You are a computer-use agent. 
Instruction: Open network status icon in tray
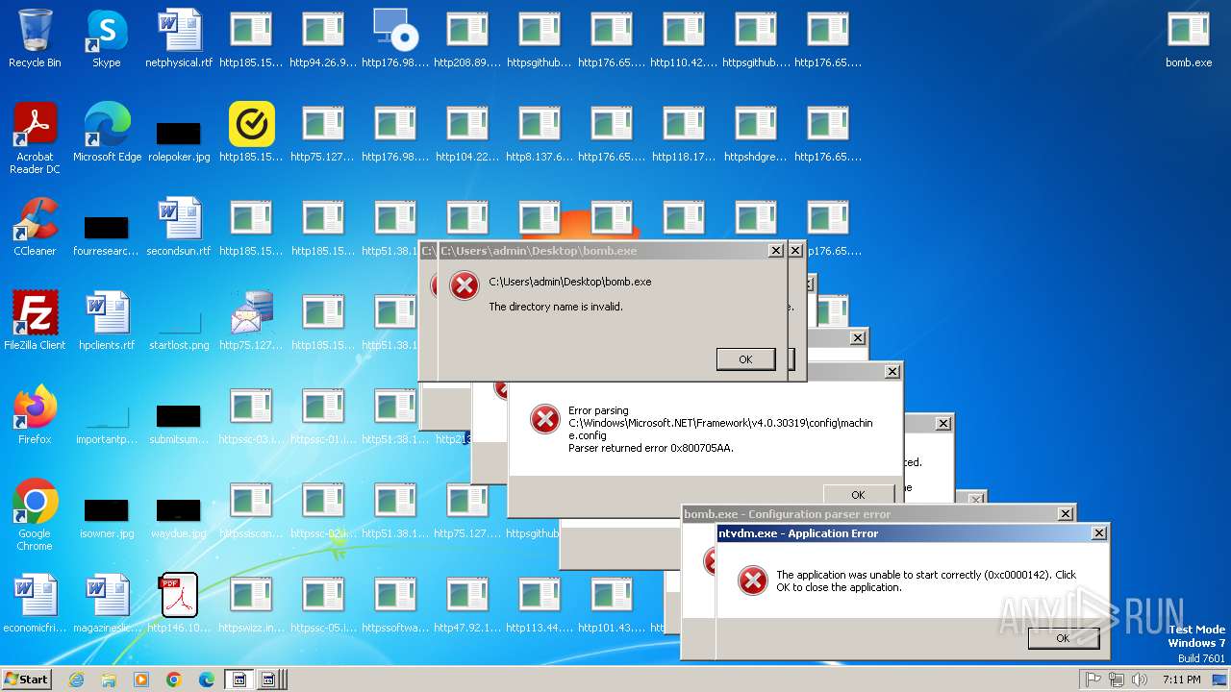1117,680
